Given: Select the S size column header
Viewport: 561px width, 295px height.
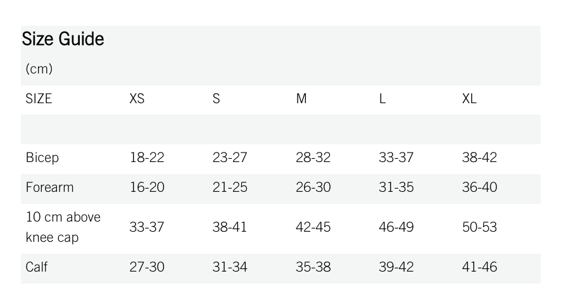Looking at the screenshot, I should 217,99.
